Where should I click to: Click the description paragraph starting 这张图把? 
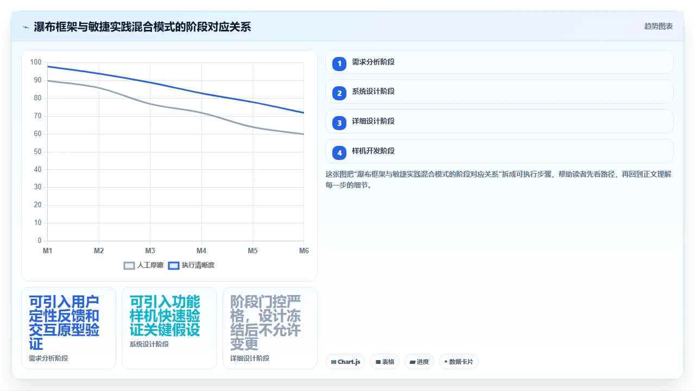click(x=499, y=180)
